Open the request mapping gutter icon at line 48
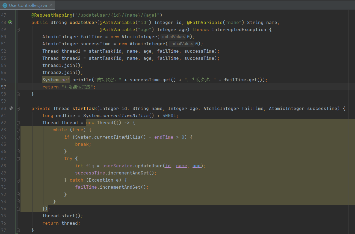The height and width of the screenshot is (234, 355). pos(10,22)
